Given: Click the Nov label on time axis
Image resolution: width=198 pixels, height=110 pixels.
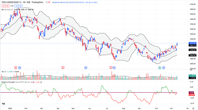Looking at the screenshot, I should tap(171, 108).
